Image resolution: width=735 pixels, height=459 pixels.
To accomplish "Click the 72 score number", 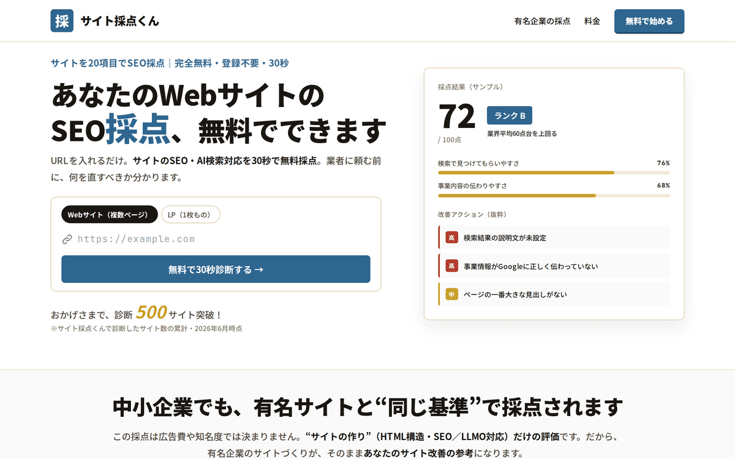I will (457, 116).
